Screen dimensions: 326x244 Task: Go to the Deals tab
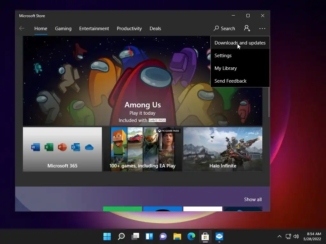click(155, 28)
